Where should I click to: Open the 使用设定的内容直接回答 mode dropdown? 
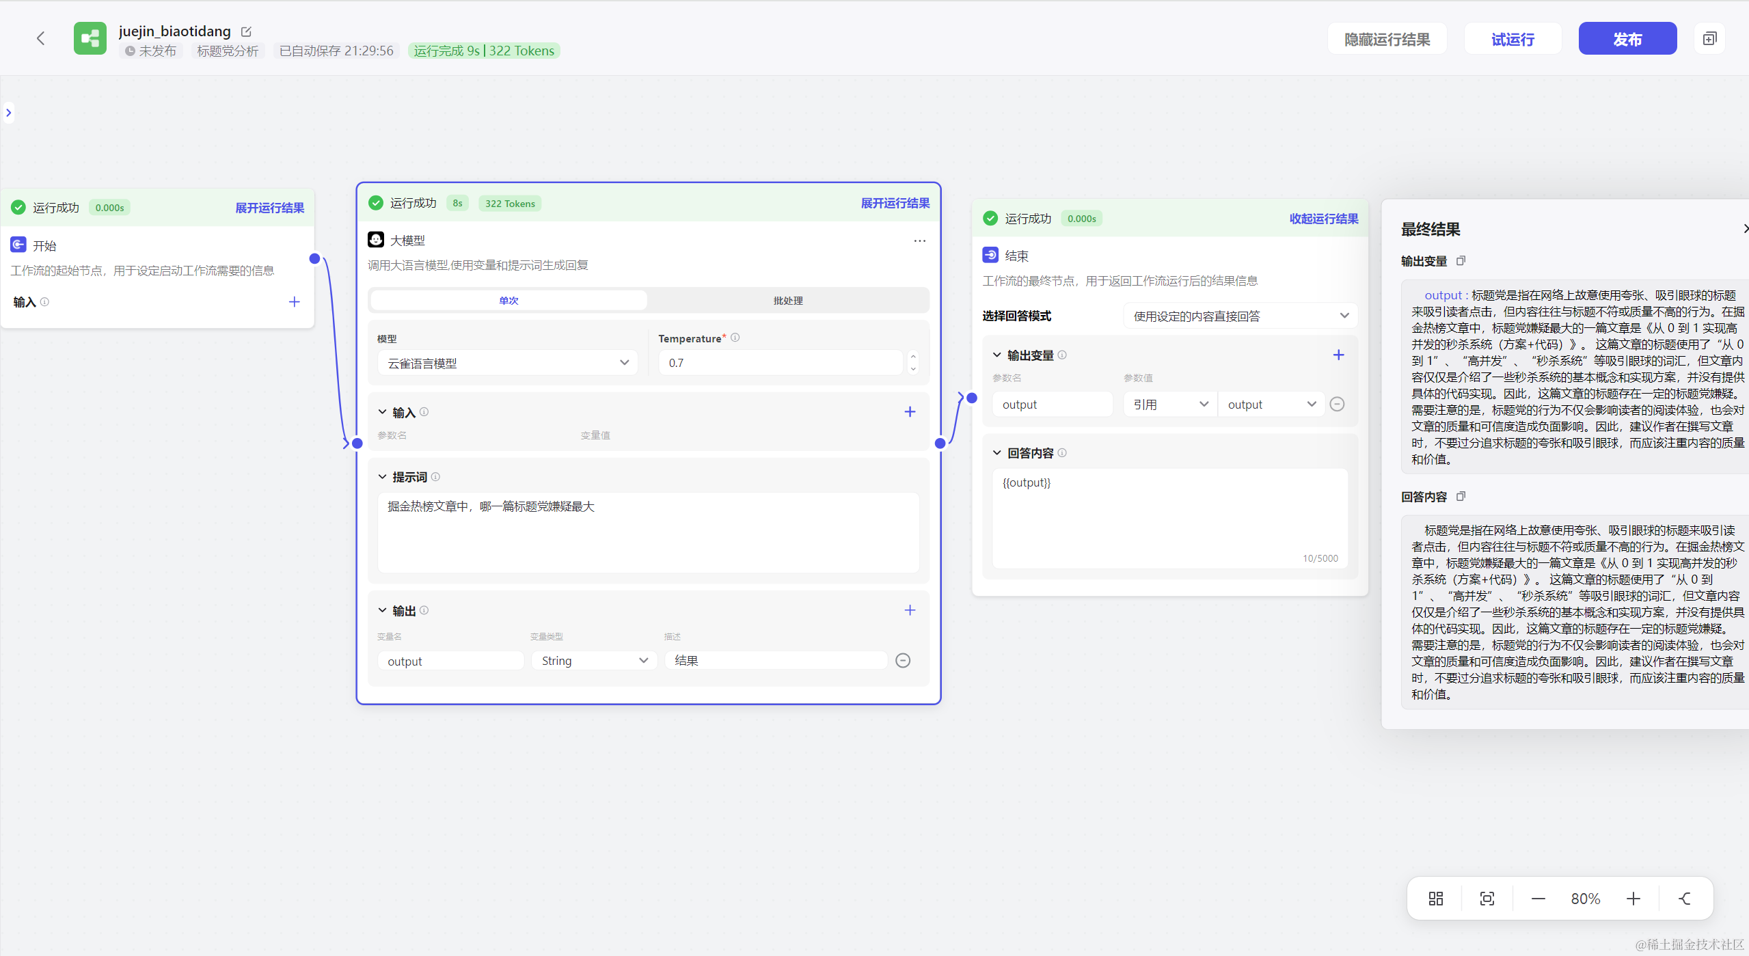pos(1240,316)
